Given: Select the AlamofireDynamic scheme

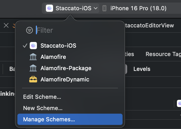Looking at the screenshot, I should [65, 79].
